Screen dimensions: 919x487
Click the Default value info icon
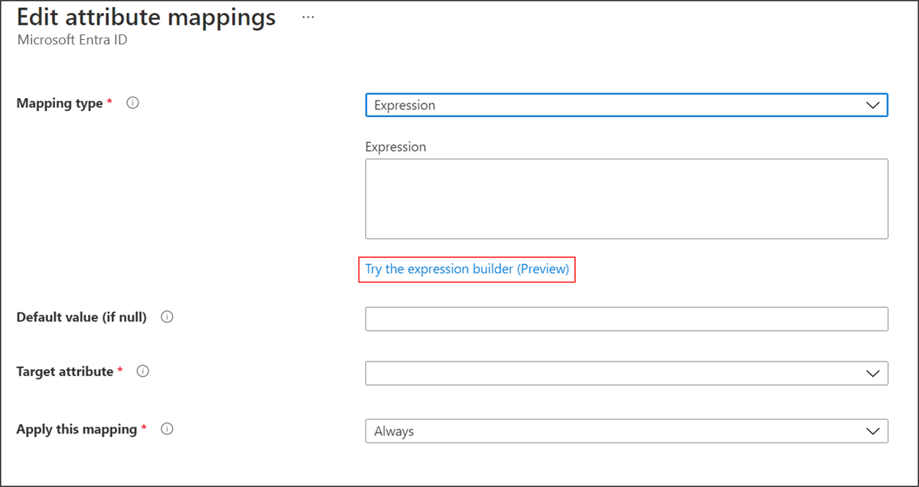[167, 317]
